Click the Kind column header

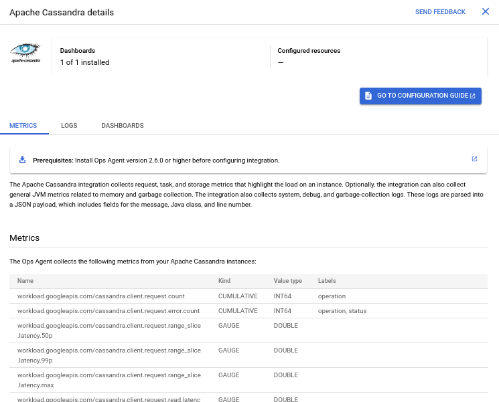coord(224,281)
